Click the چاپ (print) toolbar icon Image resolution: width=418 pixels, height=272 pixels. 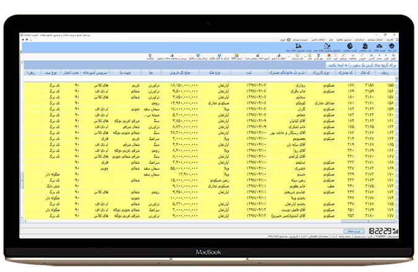pos(310,56)
